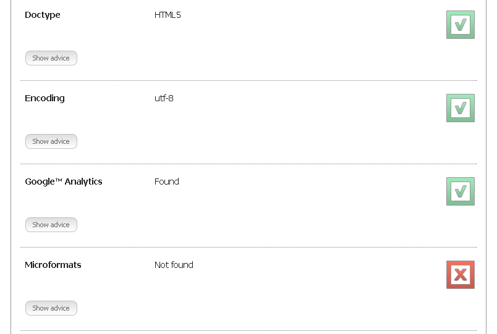This screenshot has height=334, width=497.
Task: Click the Google Analytics green pass icon
Action: point(460,191)
